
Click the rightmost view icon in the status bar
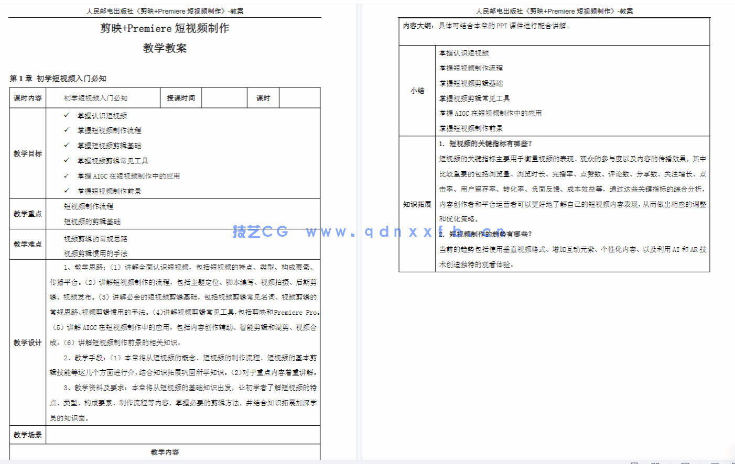(x=732, y=463)
